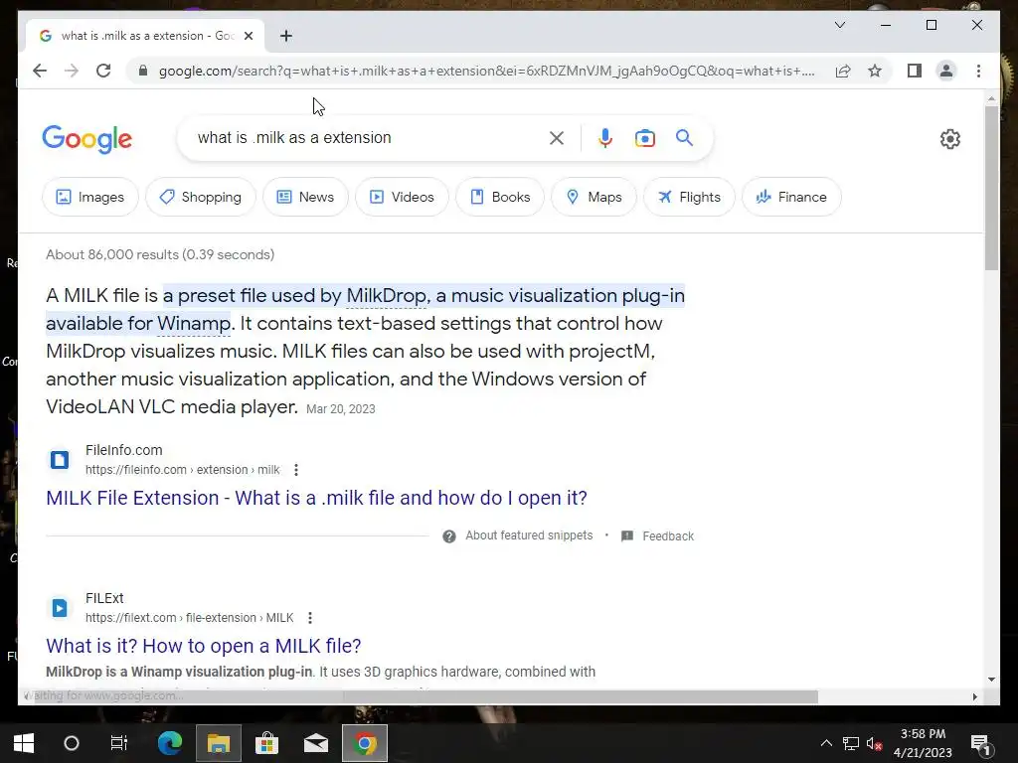Open Cortana search circle on taskbar
Viewport: 1018px width, 763px height.
click(x=72, y=743)
